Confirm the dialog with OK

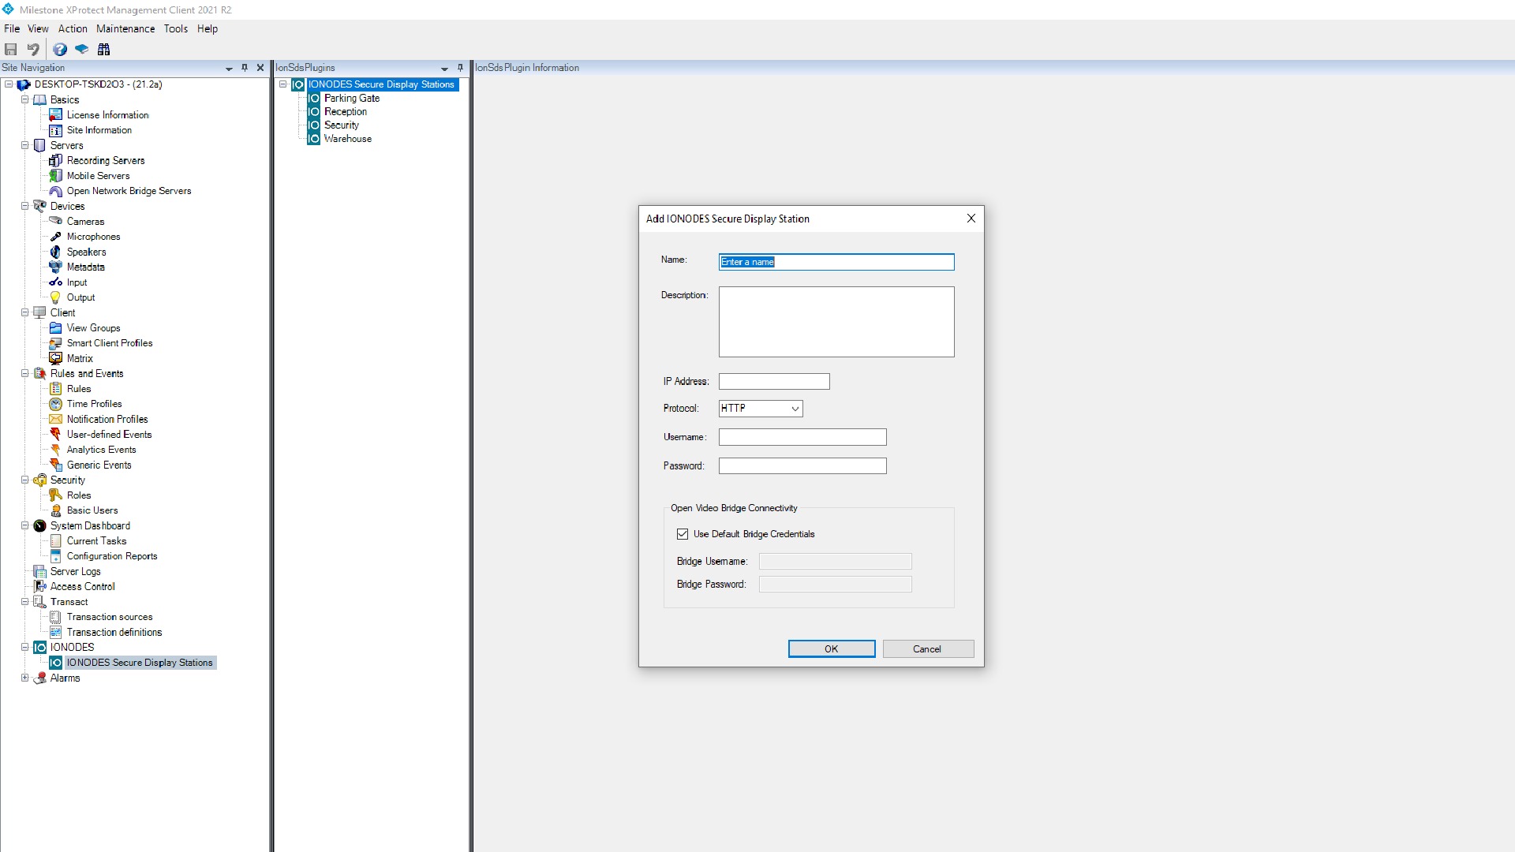tap(832, 649)
